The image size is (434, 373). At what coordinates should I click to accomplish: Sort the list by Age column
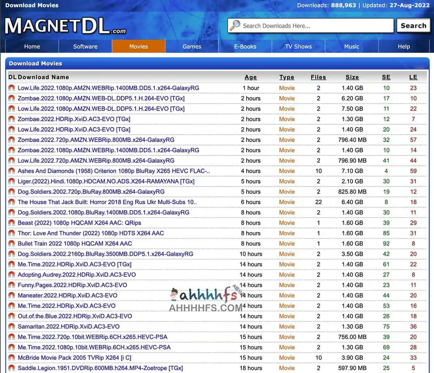[250, 77]
